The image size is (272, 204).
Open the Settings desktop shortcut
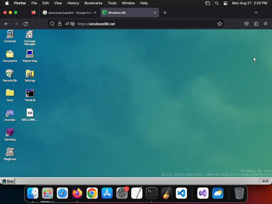tap(30, 76)
